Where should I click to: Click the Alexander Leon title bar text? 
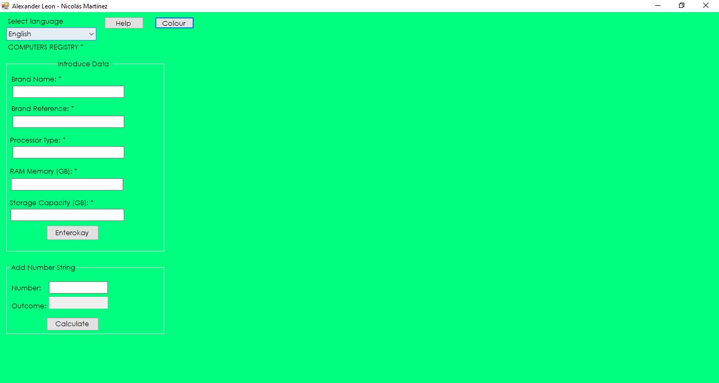coord(61,6)
